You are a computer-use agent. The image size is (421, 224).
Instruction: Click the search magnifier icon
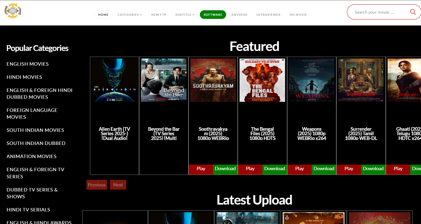(x=413, y=12)
